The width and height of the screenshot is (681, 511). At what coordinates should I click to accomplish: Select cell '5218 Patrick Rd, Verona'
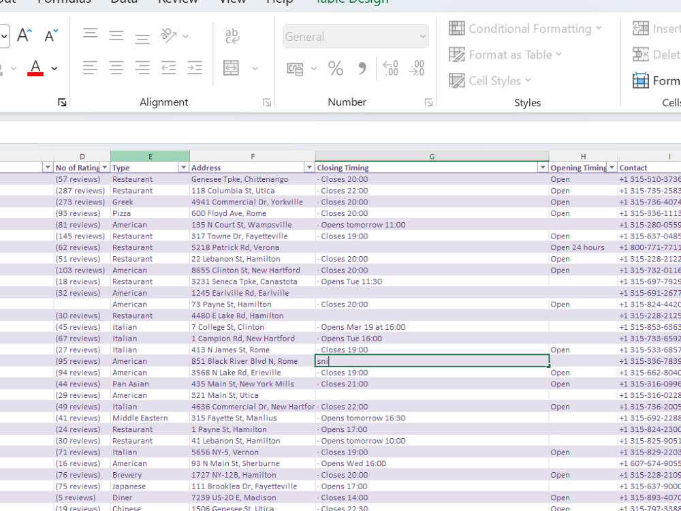tap(253, 247)
